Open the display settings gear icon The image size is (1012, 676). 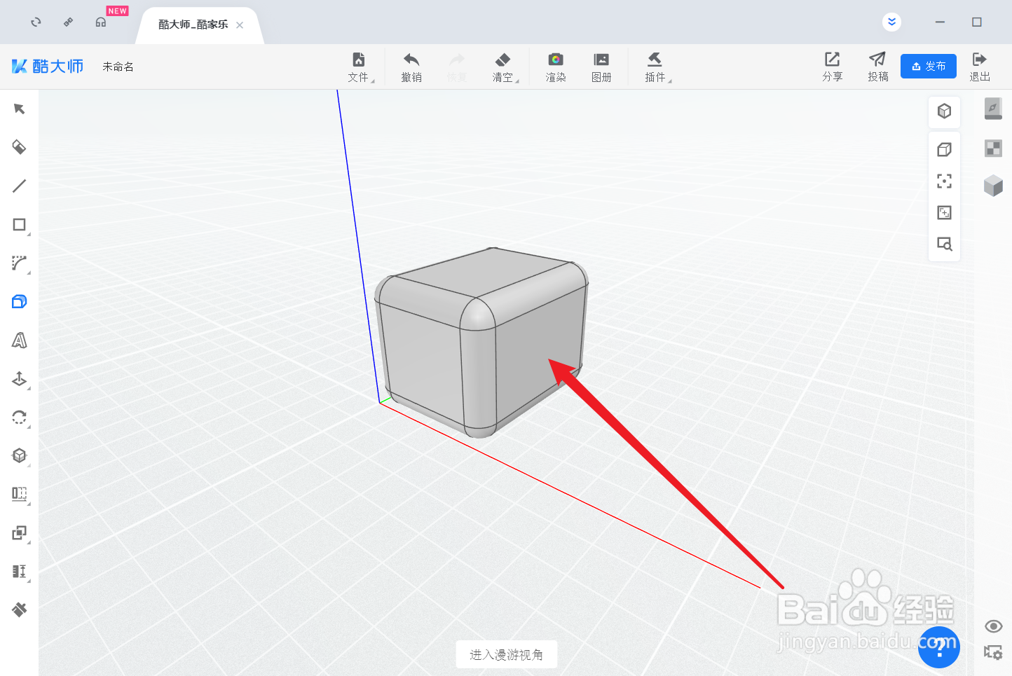pyautogui.click(x=993, y=652)
